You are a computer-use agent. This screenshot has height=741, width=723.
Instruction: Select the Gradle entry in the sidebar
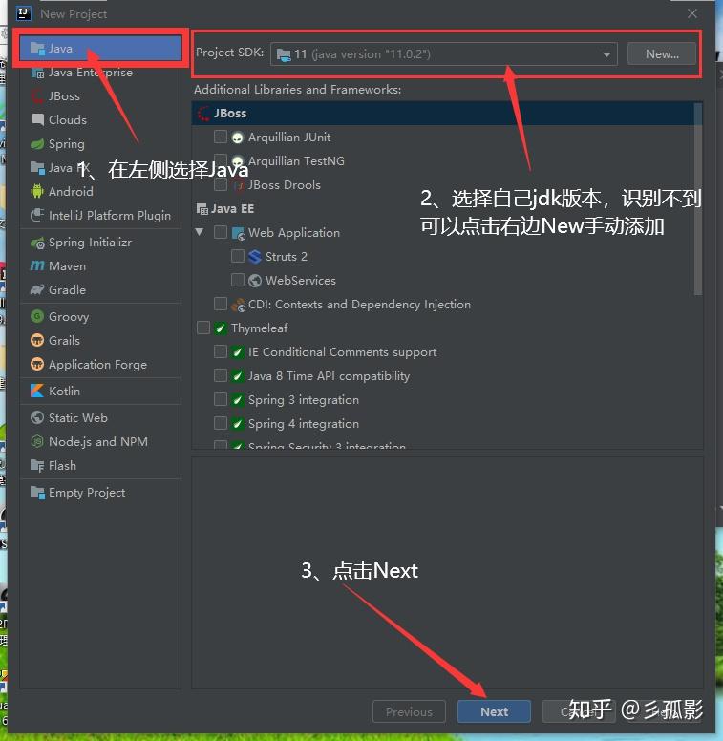pyautogui.click(x=100, y=289)
